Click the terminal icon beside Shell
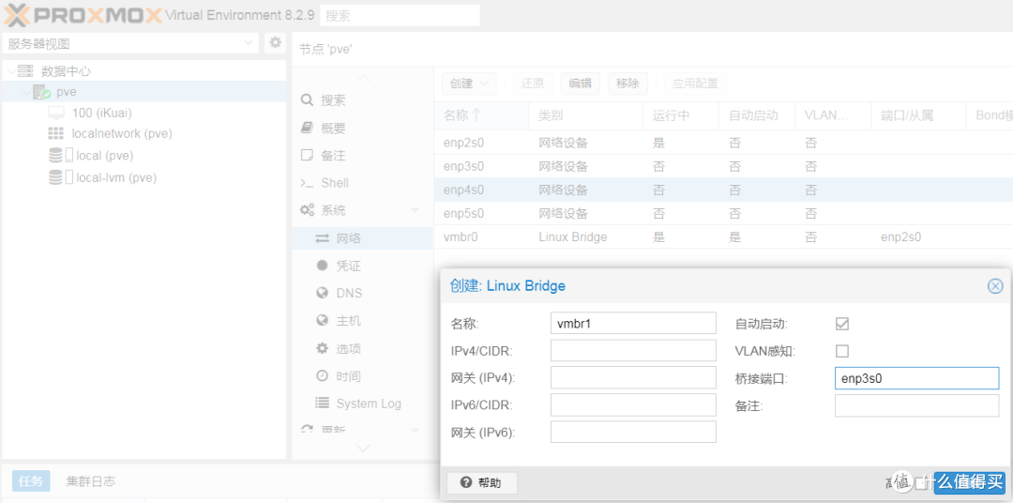 [307, 184]
